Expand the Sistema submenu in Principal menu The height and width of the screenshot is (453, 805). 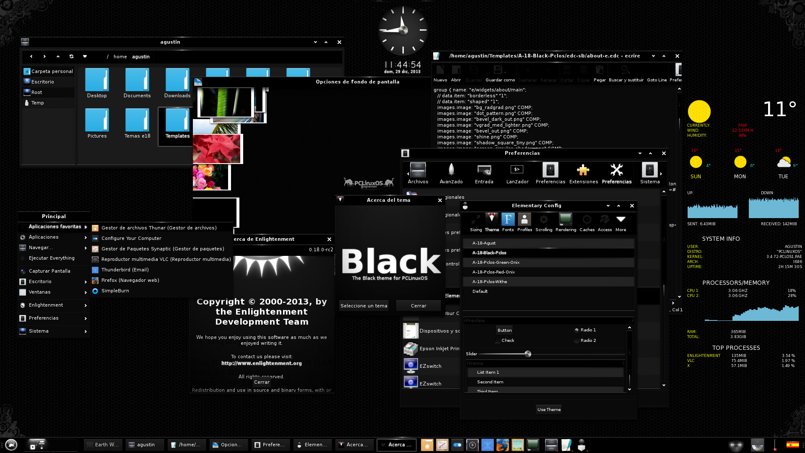click(x=54, y=331)
